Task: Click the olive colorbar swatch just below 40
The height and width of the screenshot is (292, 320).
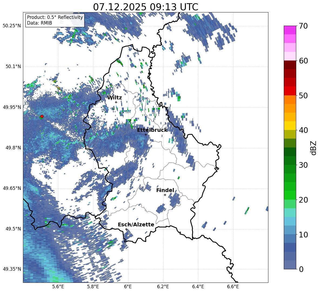Action: 290,134
